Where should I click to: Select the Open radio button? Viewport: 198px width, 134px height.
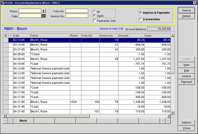pos(94,15)
